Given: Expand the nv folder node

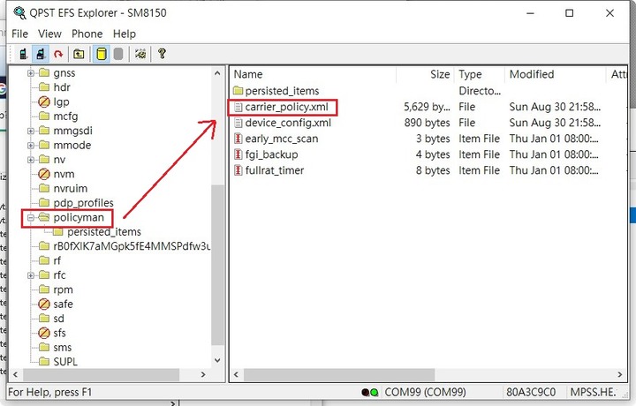Looking at the screenshot, I should point(31,160).
